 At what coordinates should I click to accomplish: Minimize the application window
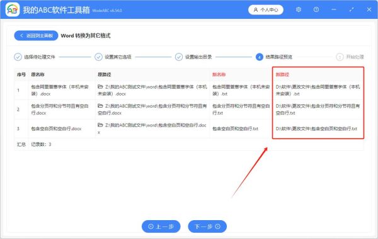(334, 9)
